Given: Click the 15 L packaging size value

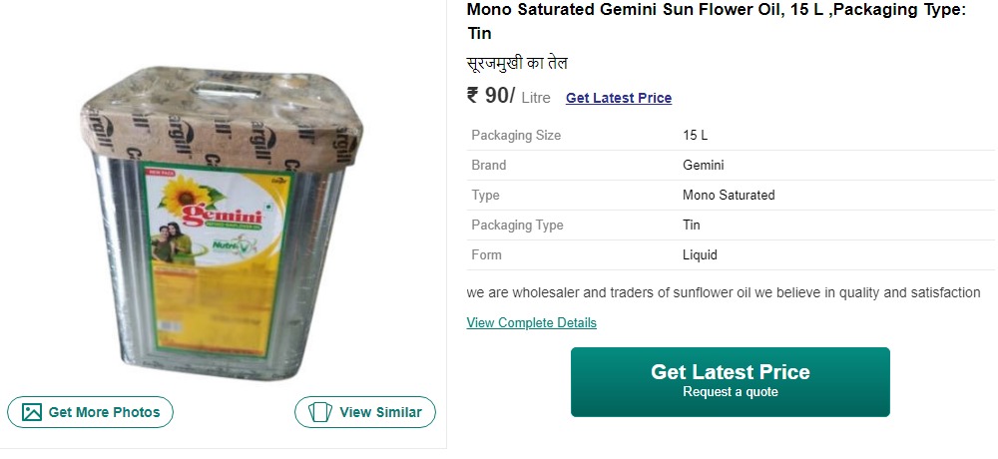Looking at the screenshot, I should (695, 136).
